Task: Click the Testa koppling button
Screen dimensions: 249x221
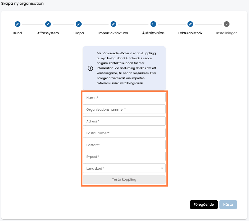Action: click(x=124, y=179)
